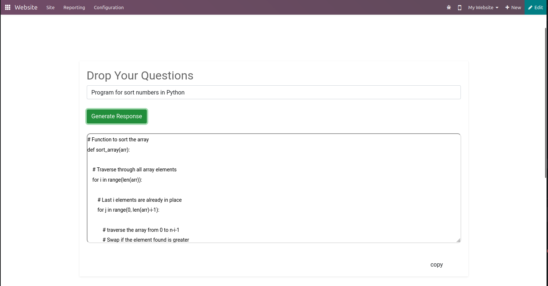Open the apps grid home menu
The image size is (548, 286).
click(x=8, y=7)
